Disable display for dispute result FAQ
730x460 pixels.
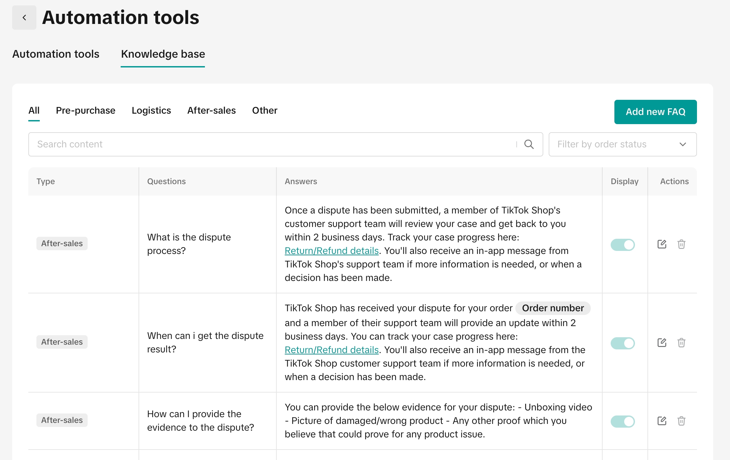[622, 343]
